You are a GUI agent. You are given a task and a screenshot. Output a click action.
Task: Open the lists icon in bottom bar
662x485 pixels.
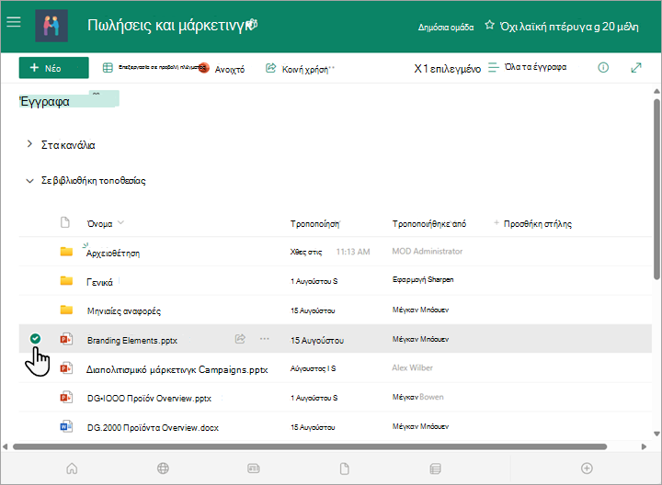435,468
